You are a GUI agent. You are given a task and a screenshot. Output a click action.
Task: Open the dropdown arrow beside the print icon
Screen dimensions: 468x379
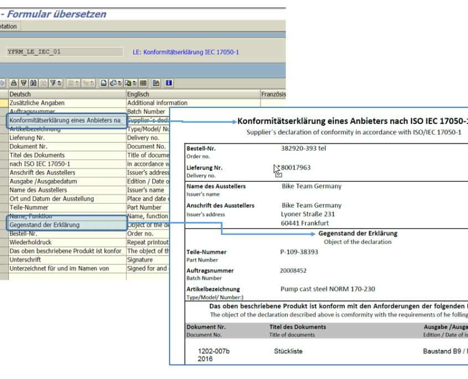coord(119,83)
